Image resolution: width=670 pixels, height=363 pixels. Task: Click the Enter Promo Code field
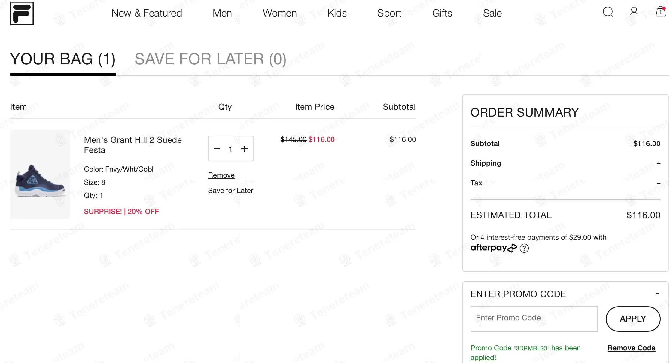coord(534,319)
